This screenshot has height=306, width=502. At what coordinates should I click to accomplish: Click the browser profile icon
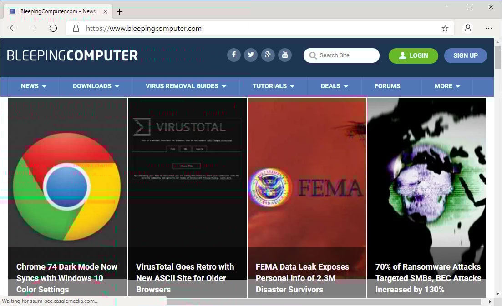tap(468, 28)
